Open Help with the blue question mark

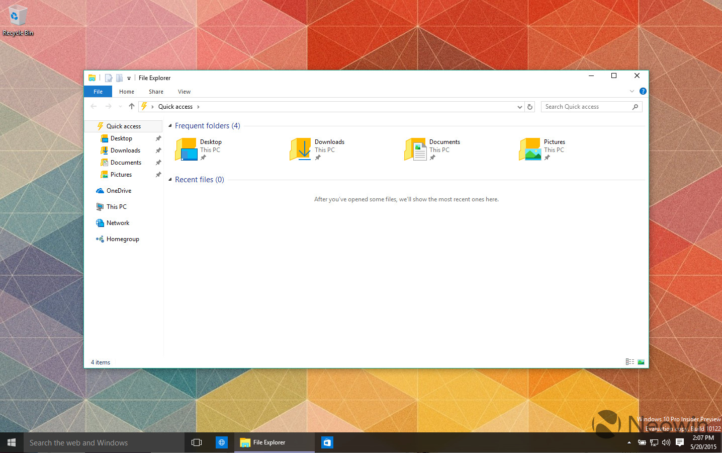point(643,91)
